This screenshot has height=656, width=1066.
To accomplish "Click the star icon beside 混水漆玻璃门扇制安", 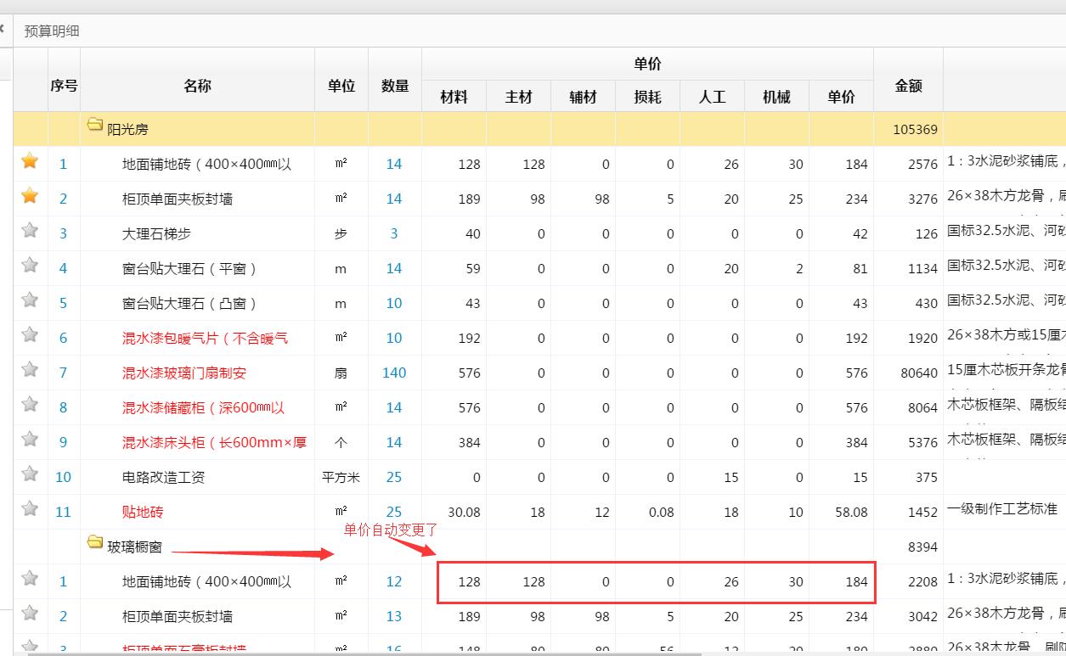I will [x=30, y=373].
